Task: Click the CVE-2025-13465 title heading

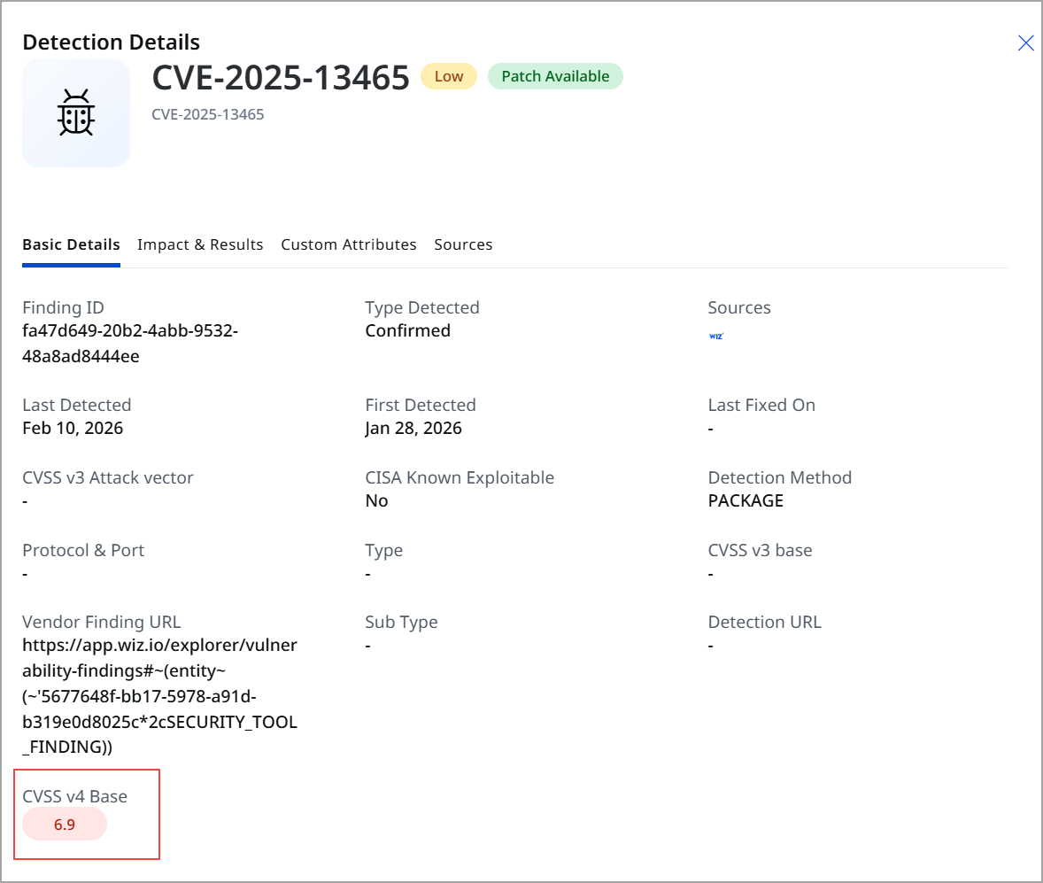Action: click(281, 78)
